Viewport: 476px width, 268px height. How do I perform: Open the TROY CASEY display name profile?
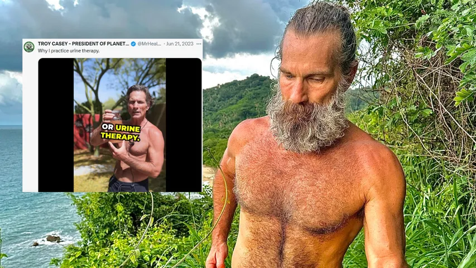pos(84,44)
